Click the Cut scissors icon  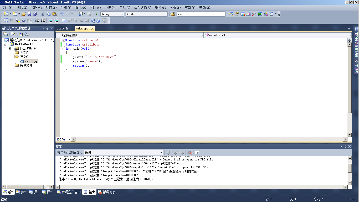(43, 14)
